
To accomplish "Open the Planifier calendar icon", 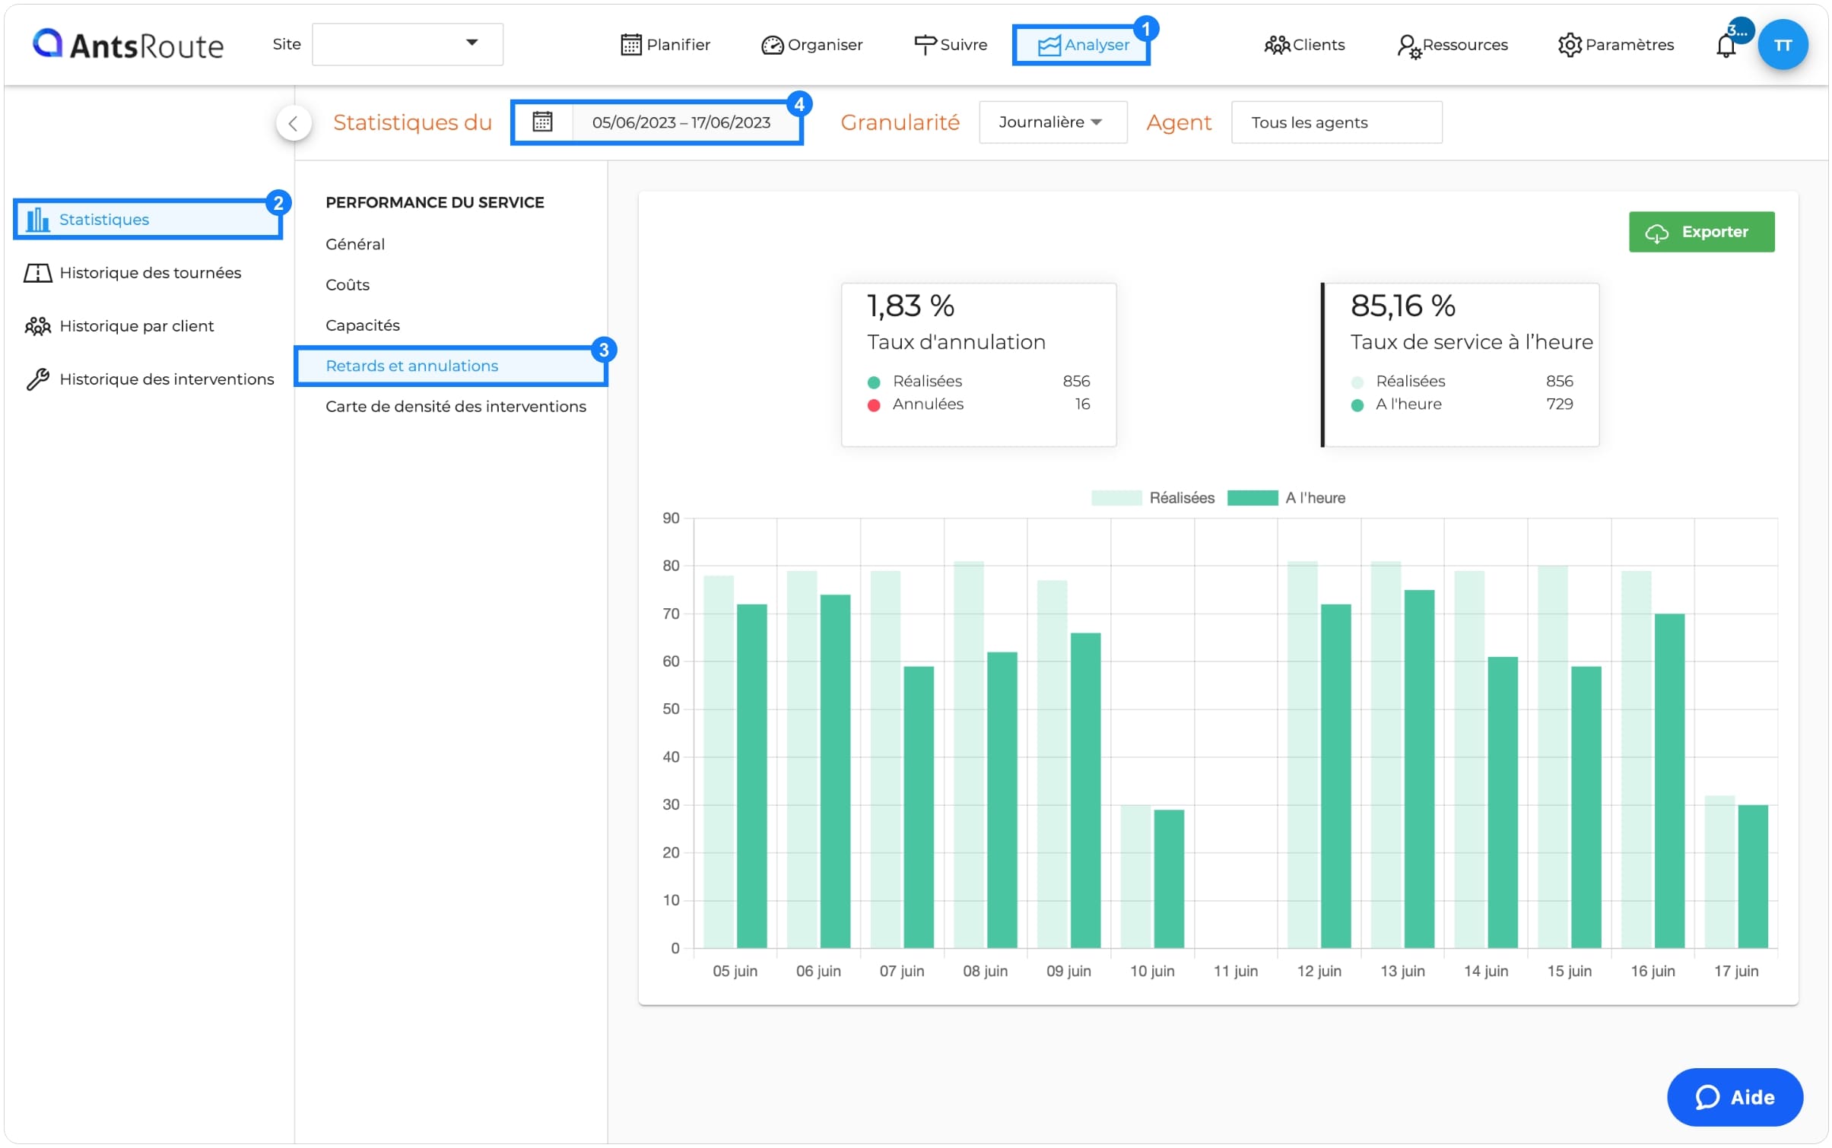I will click(630, 45).
